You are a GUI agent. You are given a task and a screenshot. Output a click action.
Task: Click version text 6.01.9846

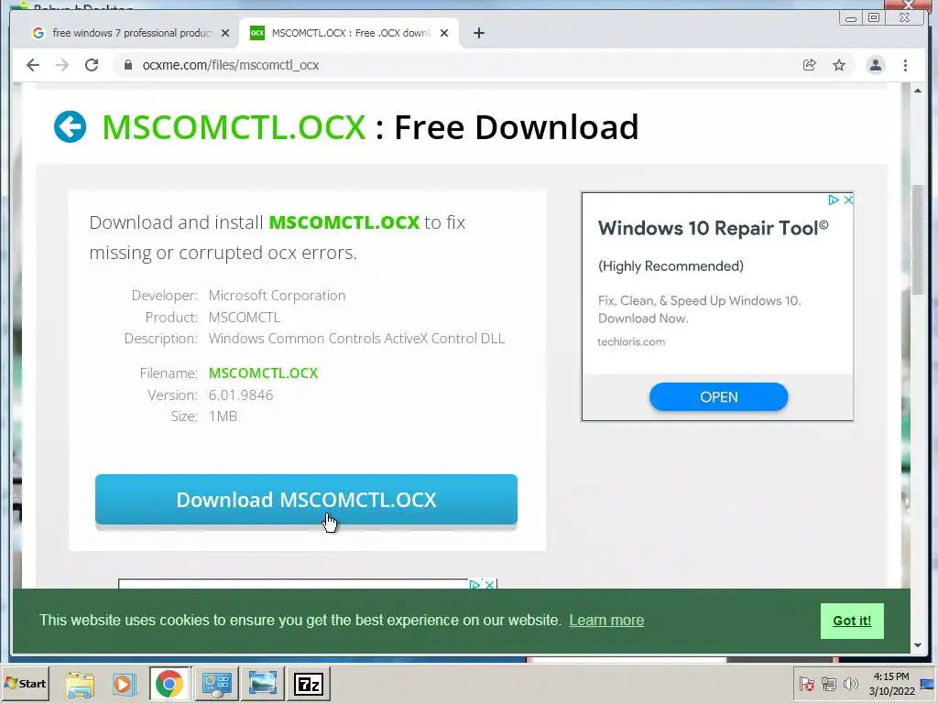click(241, 395)
